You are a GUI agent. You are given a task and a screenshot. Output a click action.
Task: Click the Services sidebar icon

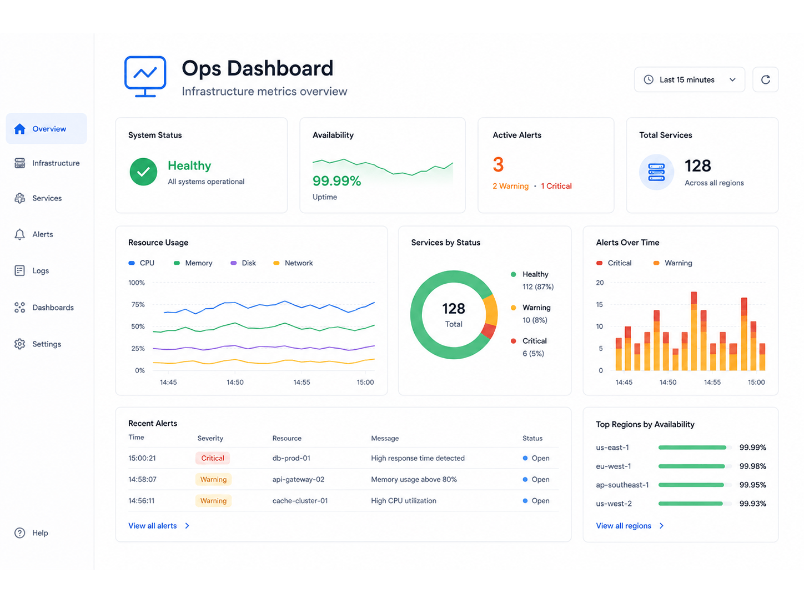[20, 198]
